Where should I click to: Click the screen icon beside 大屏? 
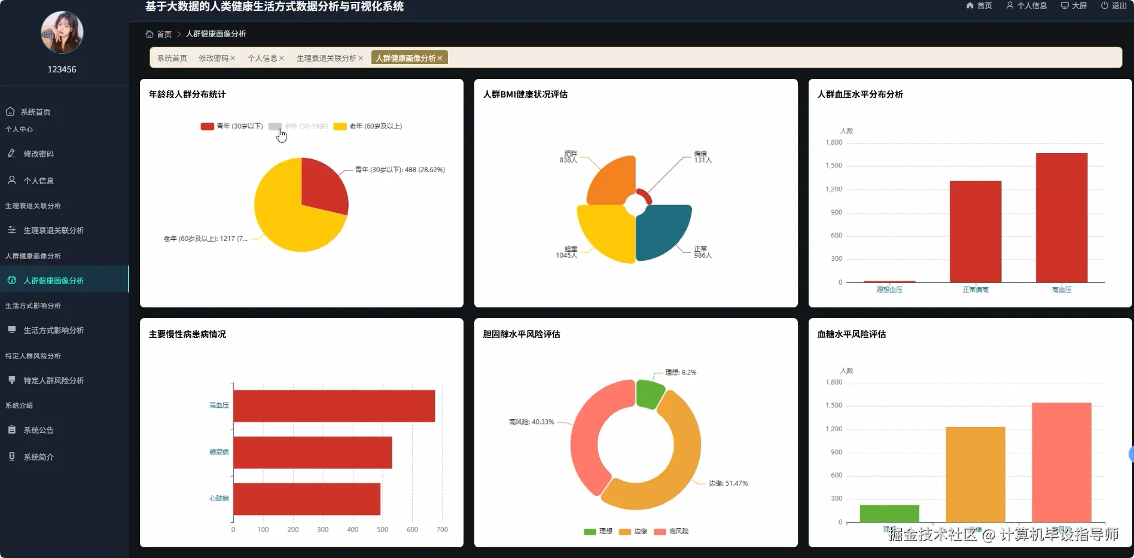1065,5
